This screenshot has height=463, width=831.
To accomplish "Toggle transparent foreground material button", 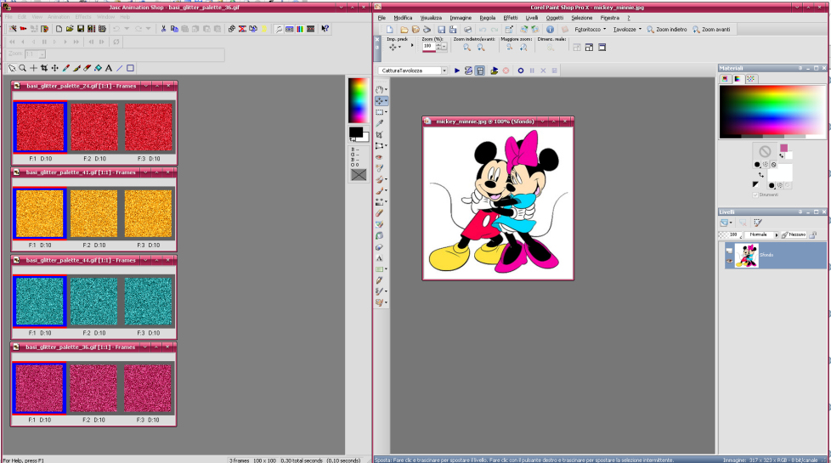I will [774, 164].
